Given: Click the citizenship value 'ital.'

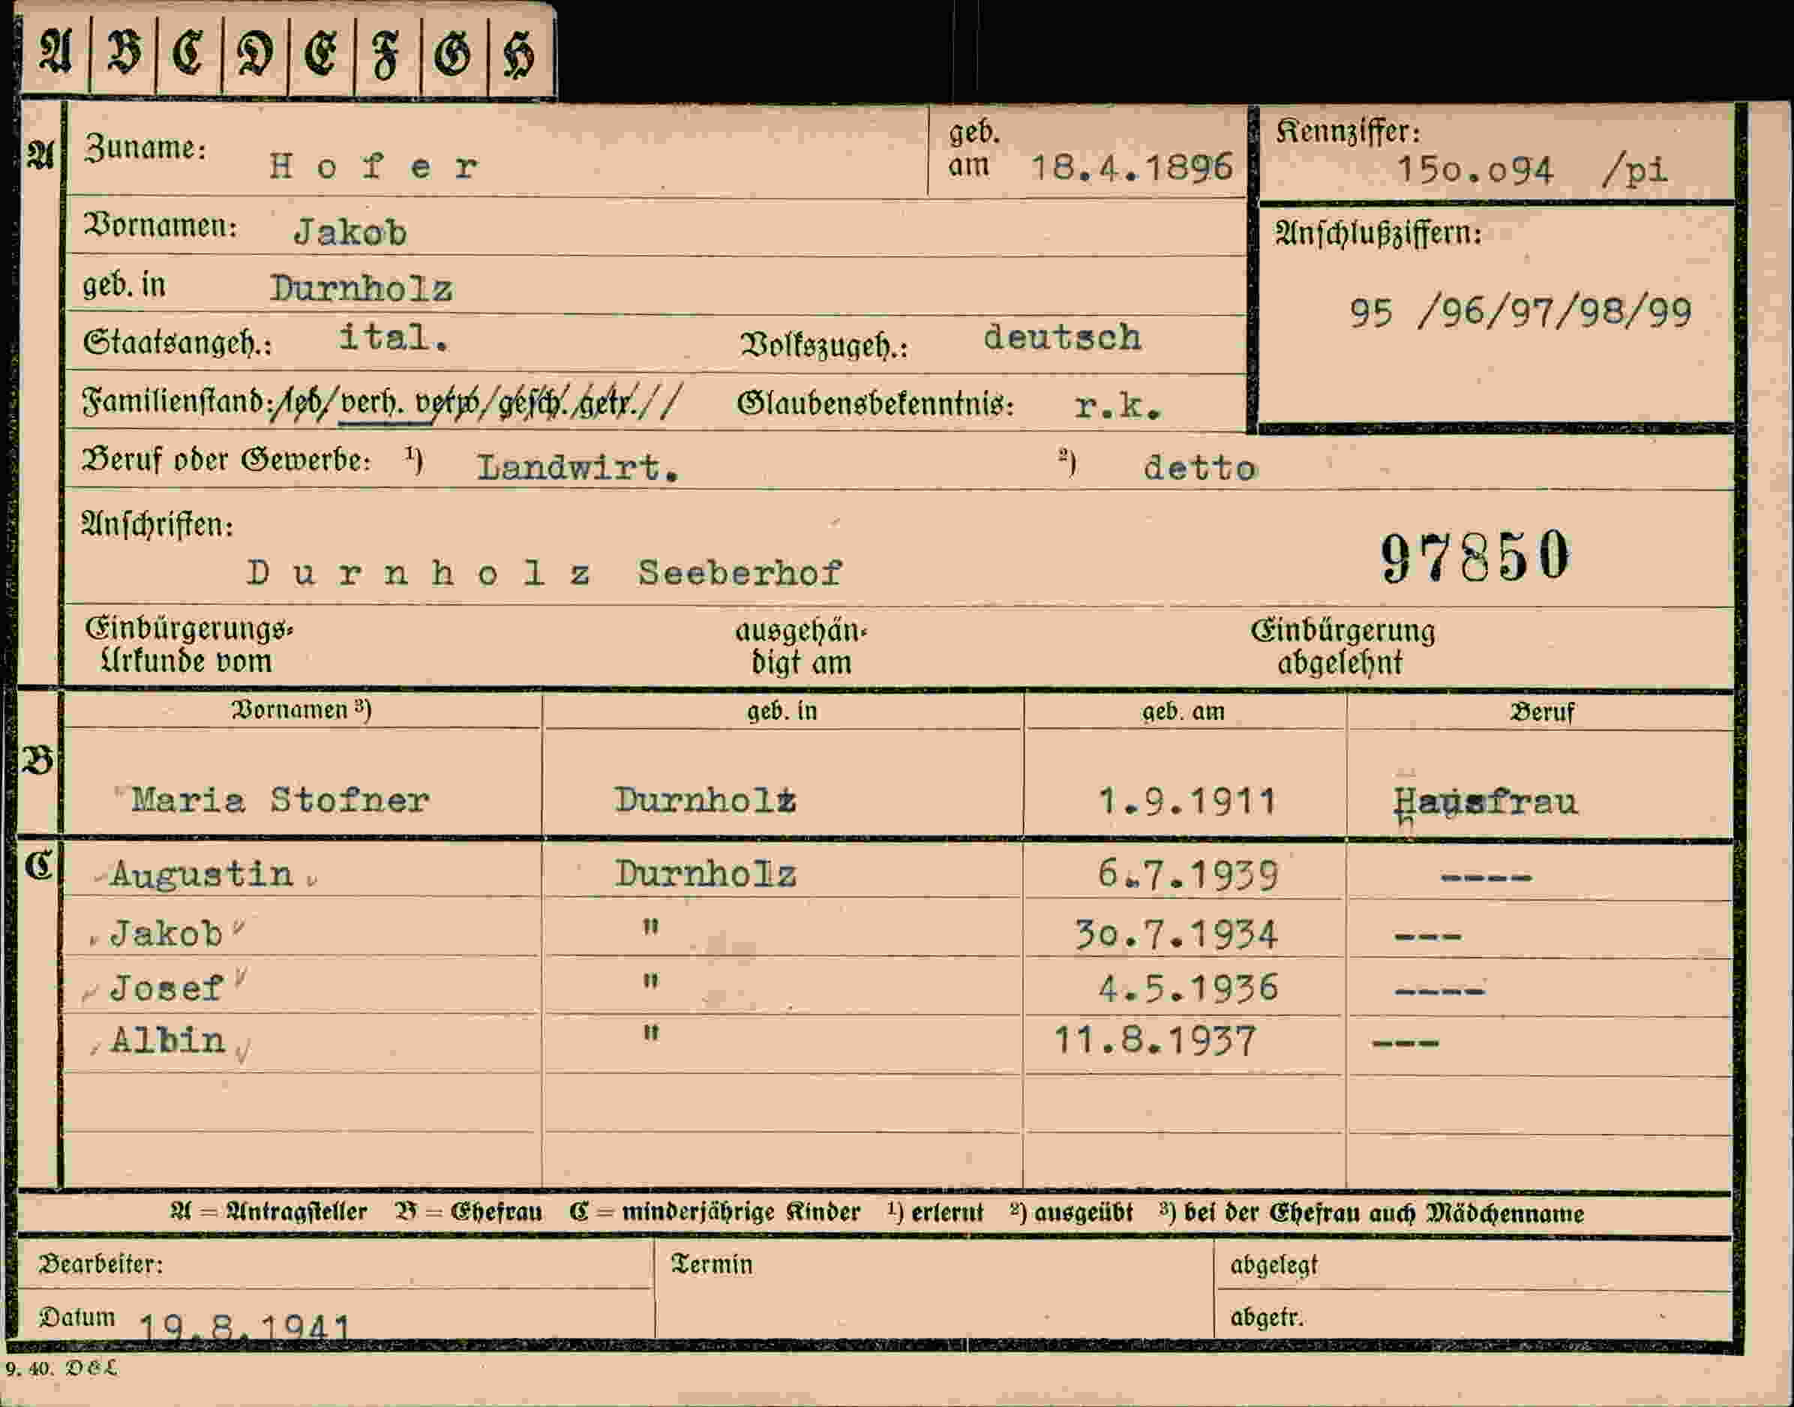Looking at the screenshot, I should 394,337.
